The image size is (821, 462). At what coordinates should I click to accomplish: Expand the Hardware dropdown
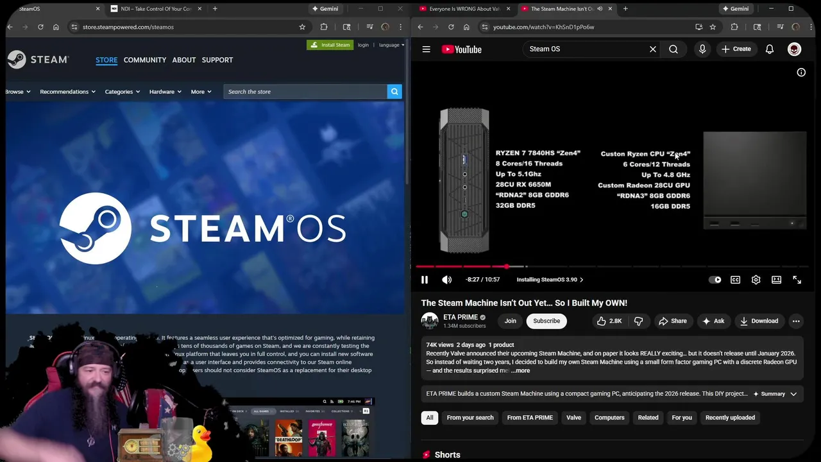tap(165, 92)
